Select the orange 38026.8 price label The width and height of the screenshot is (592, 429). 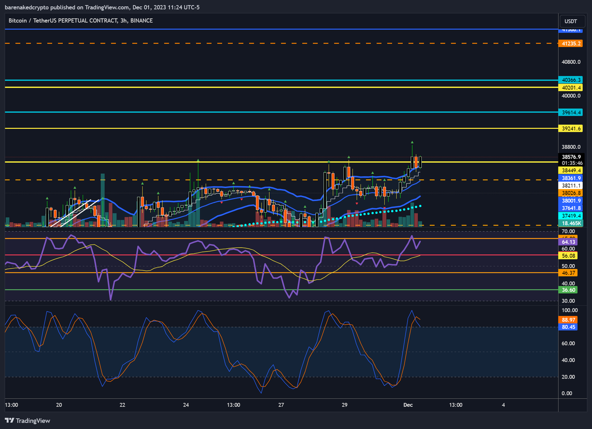coord(571,193)
